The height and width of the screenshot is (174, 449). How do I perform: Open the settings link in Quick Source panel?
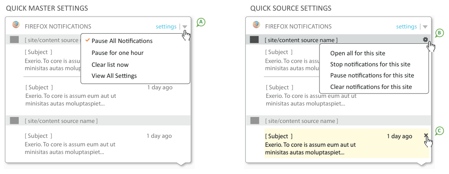pos(406,27)
